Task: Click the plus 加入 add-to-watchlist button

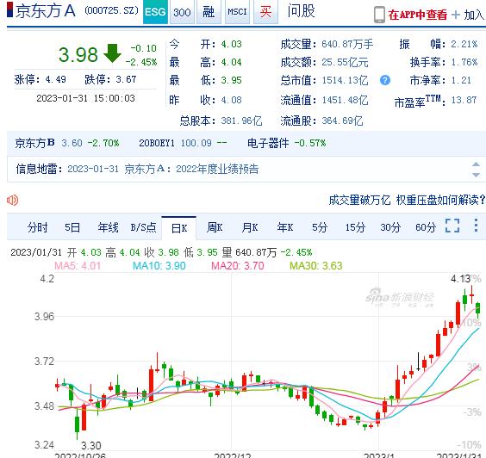Action: coord(468,15)
